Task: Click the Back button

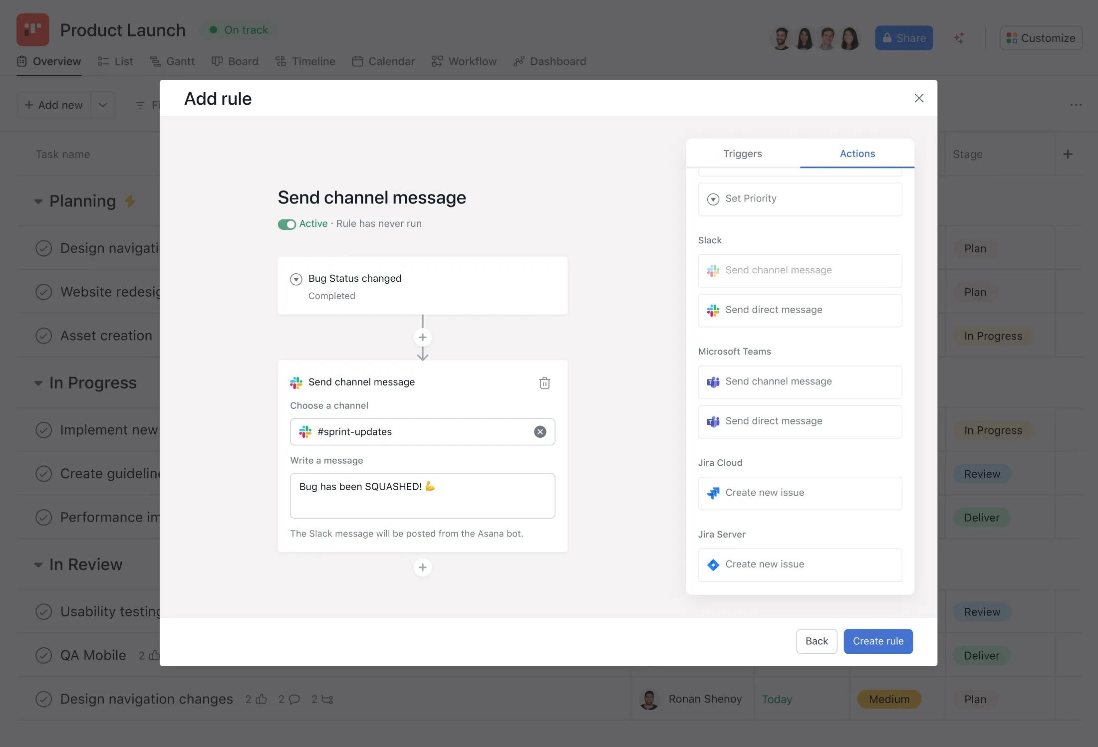Action: coord(817,641)
